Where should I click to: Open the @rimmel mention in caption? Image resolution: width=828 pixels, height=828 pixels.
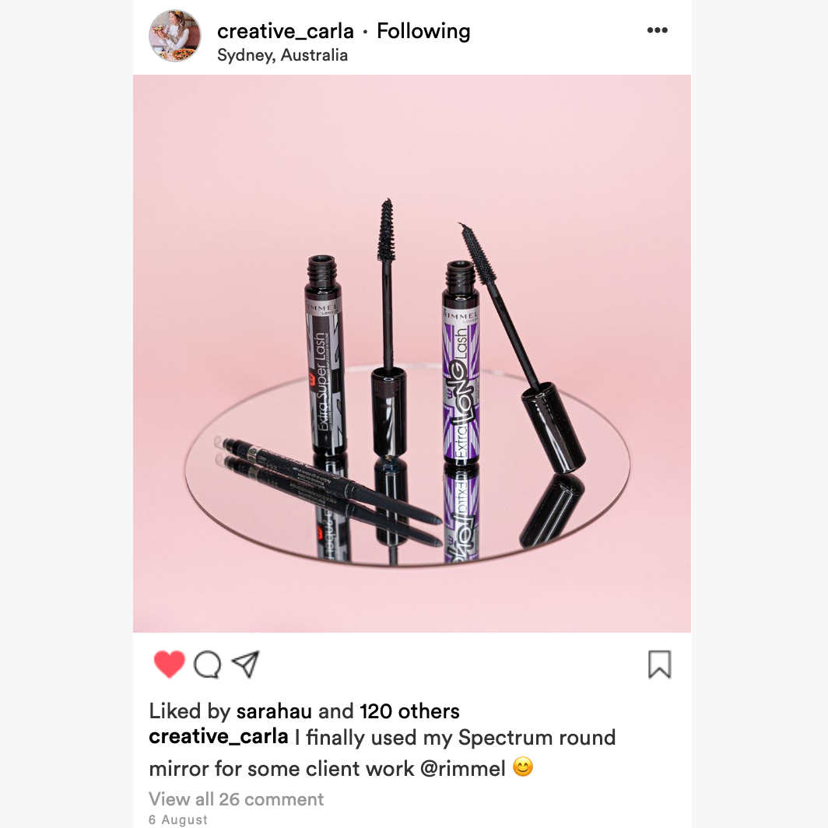tap(463, 768)
